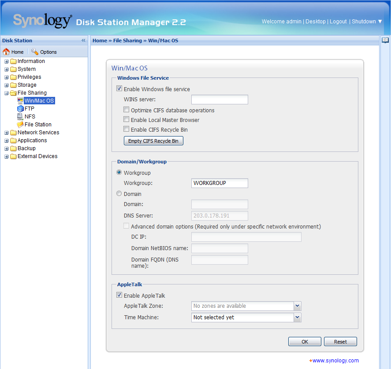Click Logout in the header
Screen dimensions: 391x369
pyautogui.click(x=338, y=22)
